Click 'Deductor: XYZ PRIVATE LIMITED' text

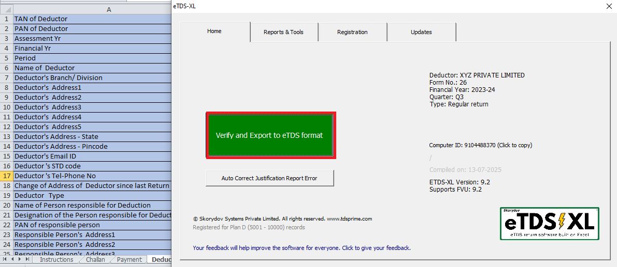pyautogui.click(x=477, y=75)
